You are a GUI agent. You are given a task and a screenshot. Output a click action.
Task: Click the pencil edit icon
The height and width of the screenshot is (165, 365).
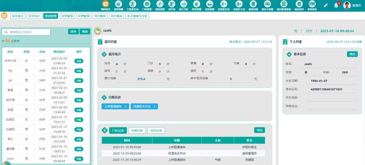pos(326,5)
